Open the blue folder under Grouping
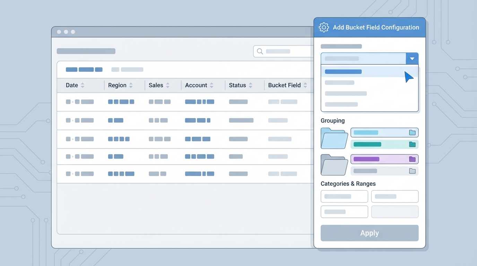 (333, 138)
